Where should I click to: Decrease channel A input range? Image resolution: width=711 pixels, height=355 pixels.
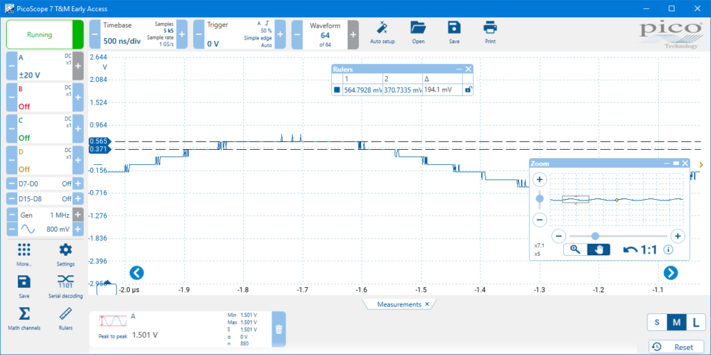(x=12, y=66)
